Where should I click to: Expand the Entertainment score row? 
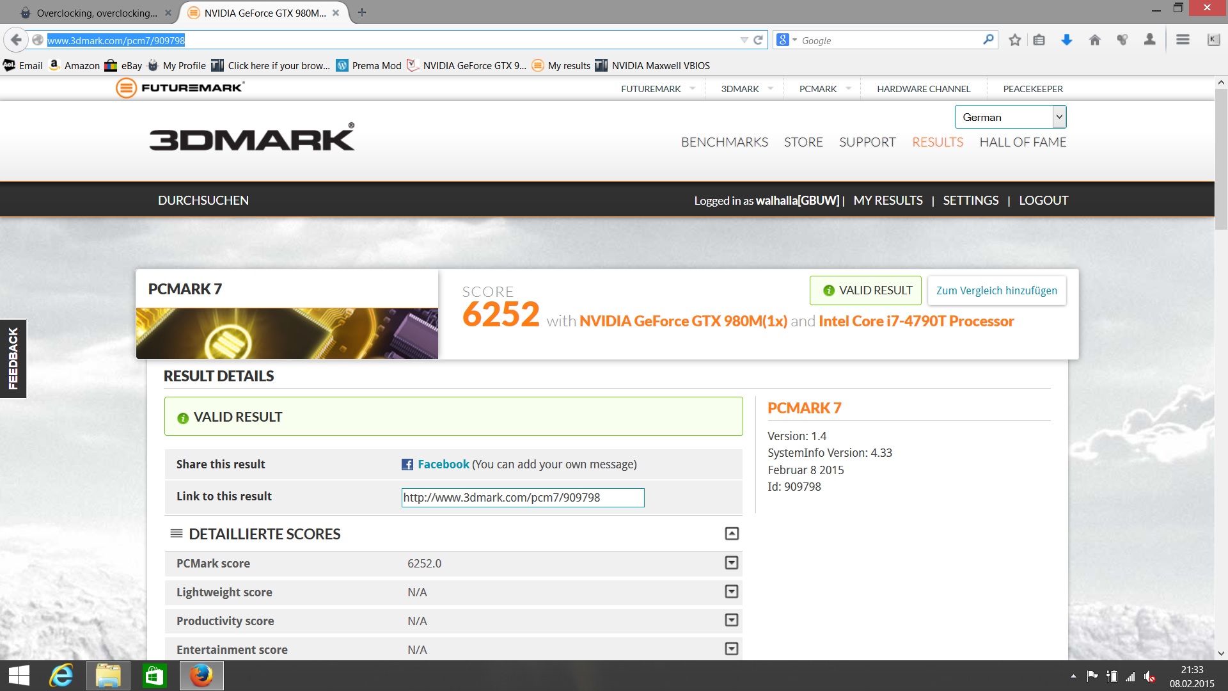click(732, 649)
